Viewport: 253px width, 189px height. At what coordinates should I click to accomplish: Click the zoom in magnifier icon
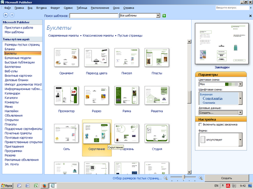click(x=201, y=178)
